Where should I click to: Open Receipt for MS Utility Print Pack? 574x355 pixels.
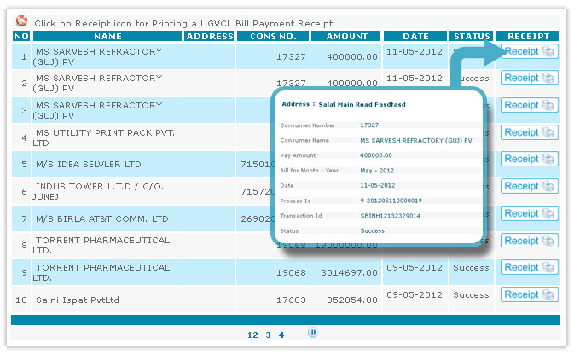[530, 132]
